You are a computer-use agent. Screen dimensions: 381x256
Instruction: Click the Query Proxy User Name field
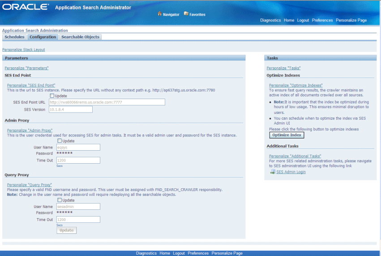[x=78, y=207]
